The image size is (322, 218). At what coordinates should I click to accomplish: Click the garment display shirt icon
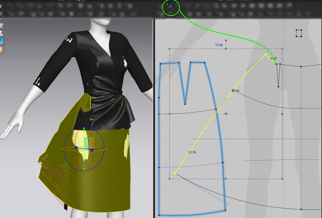click(2, 25)
